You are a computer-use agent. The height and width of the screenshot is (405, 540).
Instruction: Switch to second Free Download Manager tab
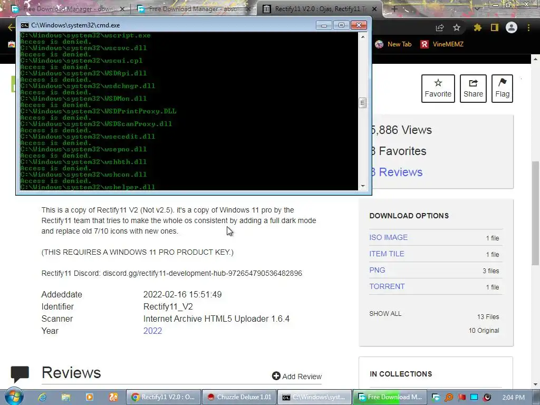tap(193, 9)
